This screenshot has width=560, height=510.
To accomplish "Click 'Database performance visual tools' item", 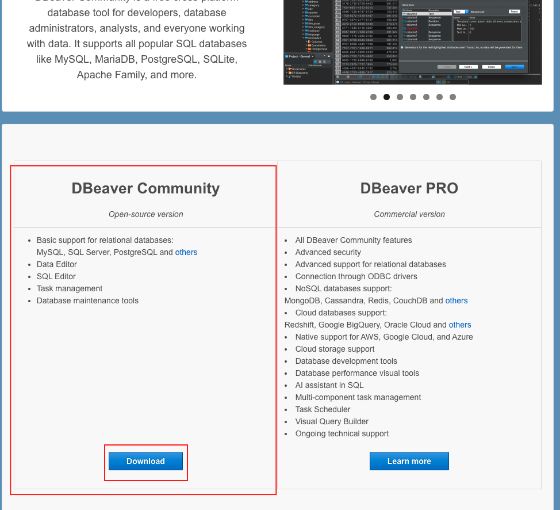I will pos(357,374).
